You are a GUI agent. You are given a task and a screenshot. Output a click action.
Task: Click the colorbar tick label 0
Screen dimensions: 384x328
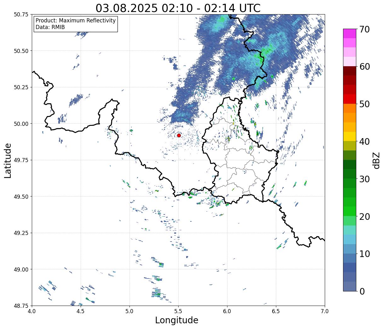pos(362,291)
